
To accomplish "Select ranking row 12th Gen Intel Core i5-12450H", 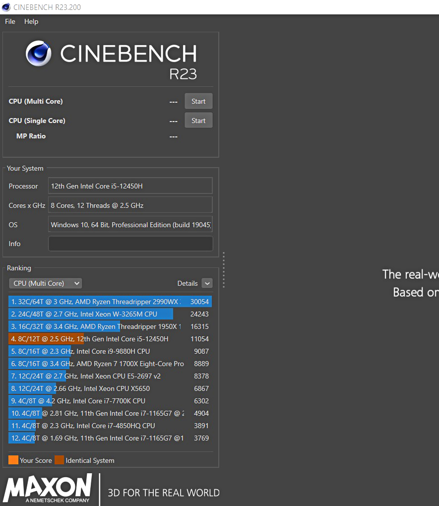I will click(x=110, y=339).
